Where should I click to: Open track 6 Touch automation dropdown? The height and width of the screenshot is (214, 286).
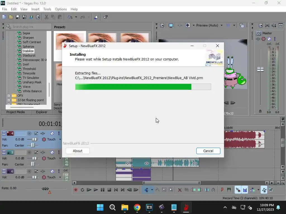tap(60, 177)
